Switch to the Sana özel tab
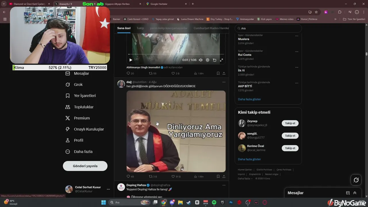This screenshot has width=368, height=207. tap(124, 28)
